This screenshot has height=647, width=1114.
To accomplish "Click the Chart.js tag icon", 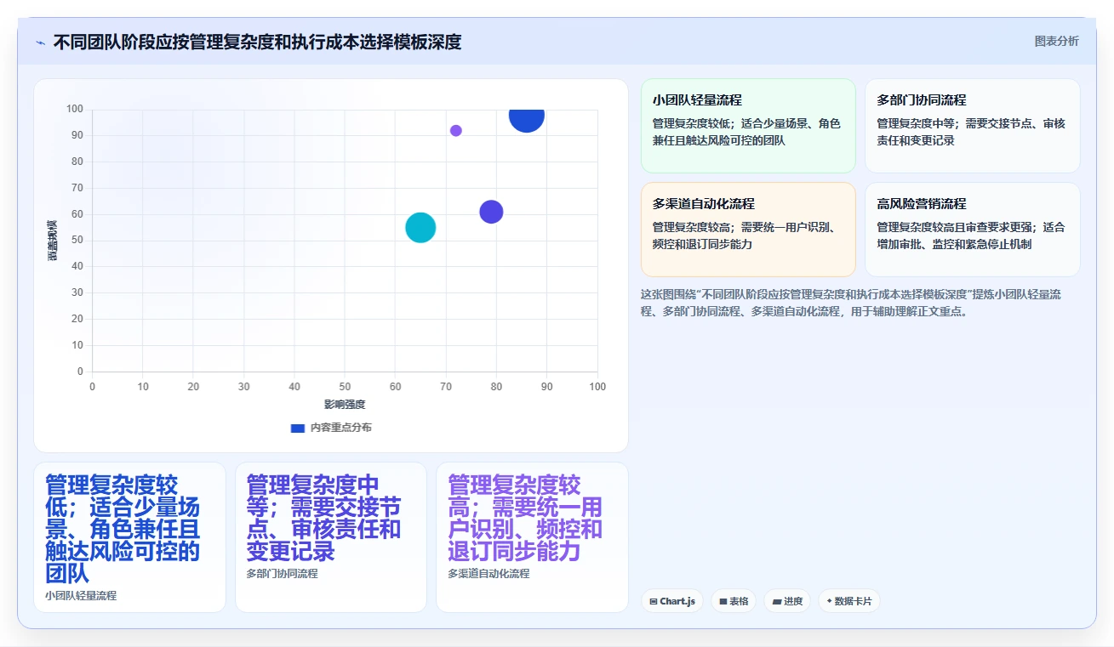I will pos(653,602).
